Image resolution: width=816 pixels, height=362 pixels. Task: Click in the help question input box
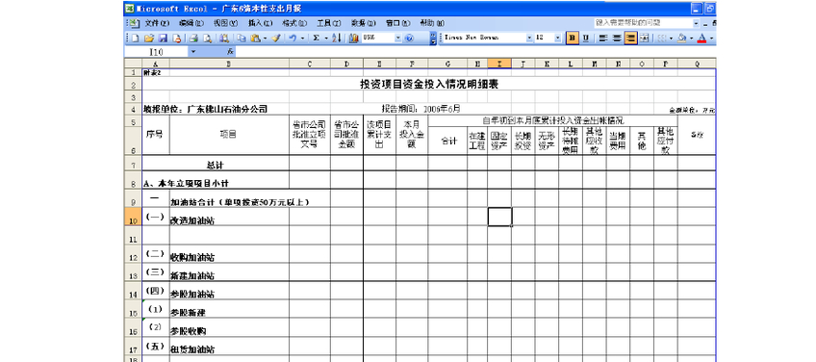(643, 23)
